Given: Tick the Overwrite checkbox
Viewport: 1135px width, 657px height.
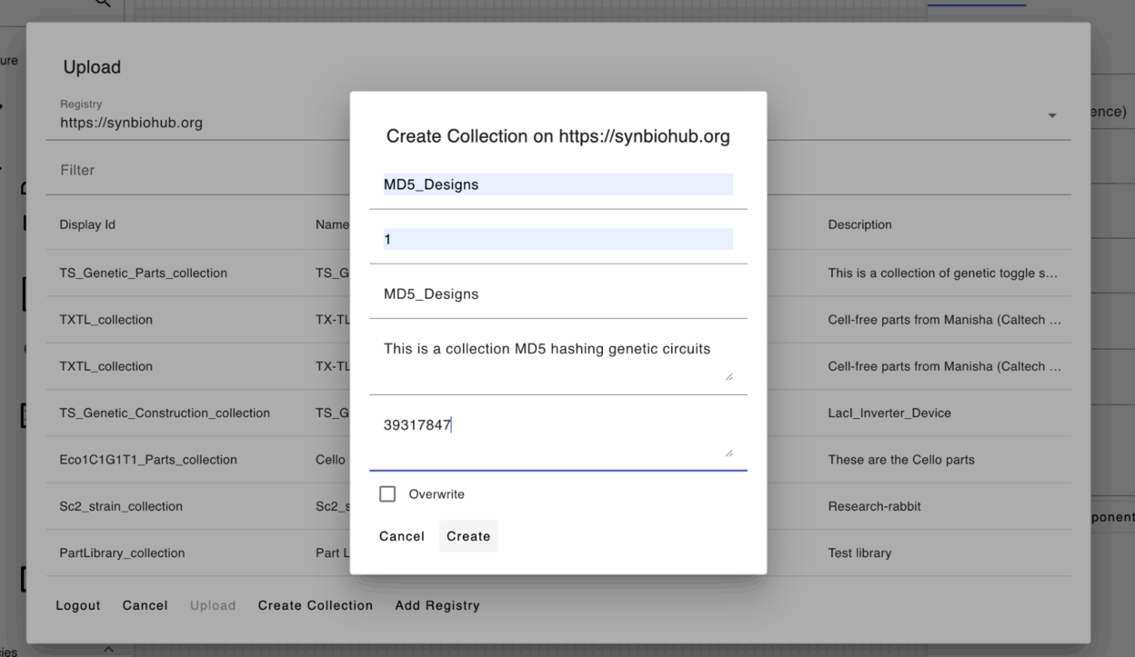Looking at the screenshot, I should [x=387, y=494].
